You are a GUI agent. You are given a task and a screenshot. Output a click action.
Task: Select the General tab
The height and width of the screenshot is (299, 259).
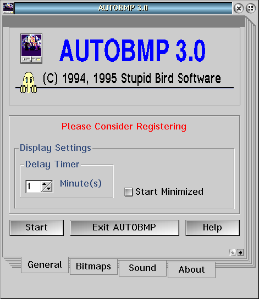point(45,264)
